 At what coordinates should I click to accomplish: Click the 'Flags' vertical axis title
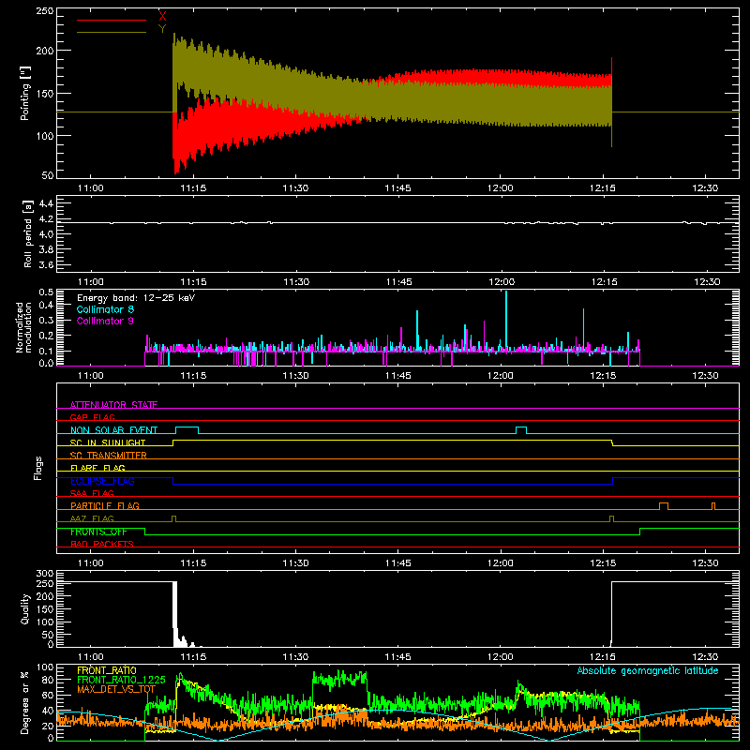(37, 468)
